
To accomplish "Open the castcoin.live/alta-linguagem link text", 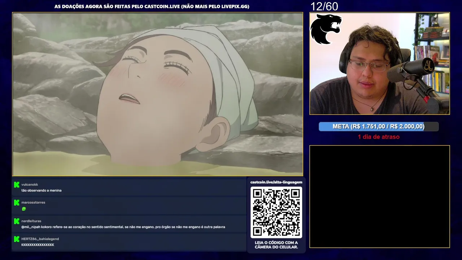I will [x=276, y=182].
